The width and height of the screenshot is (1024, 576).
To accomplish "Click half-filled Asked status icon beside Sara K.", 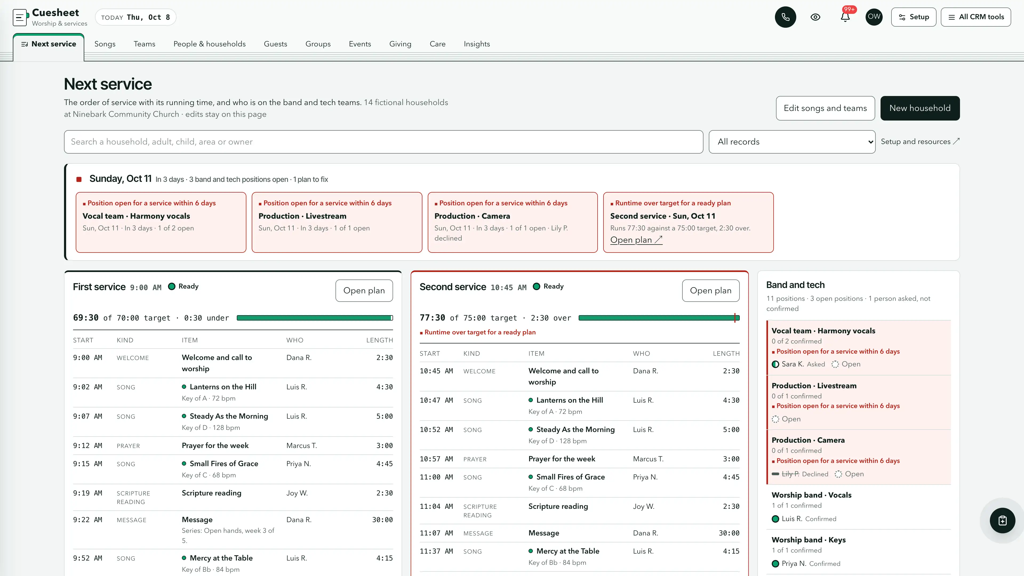I will coord(775,364).
